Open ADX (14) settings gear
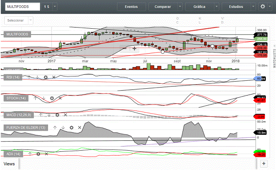Screen dimensions: 276x171 (x=38, y=154)
